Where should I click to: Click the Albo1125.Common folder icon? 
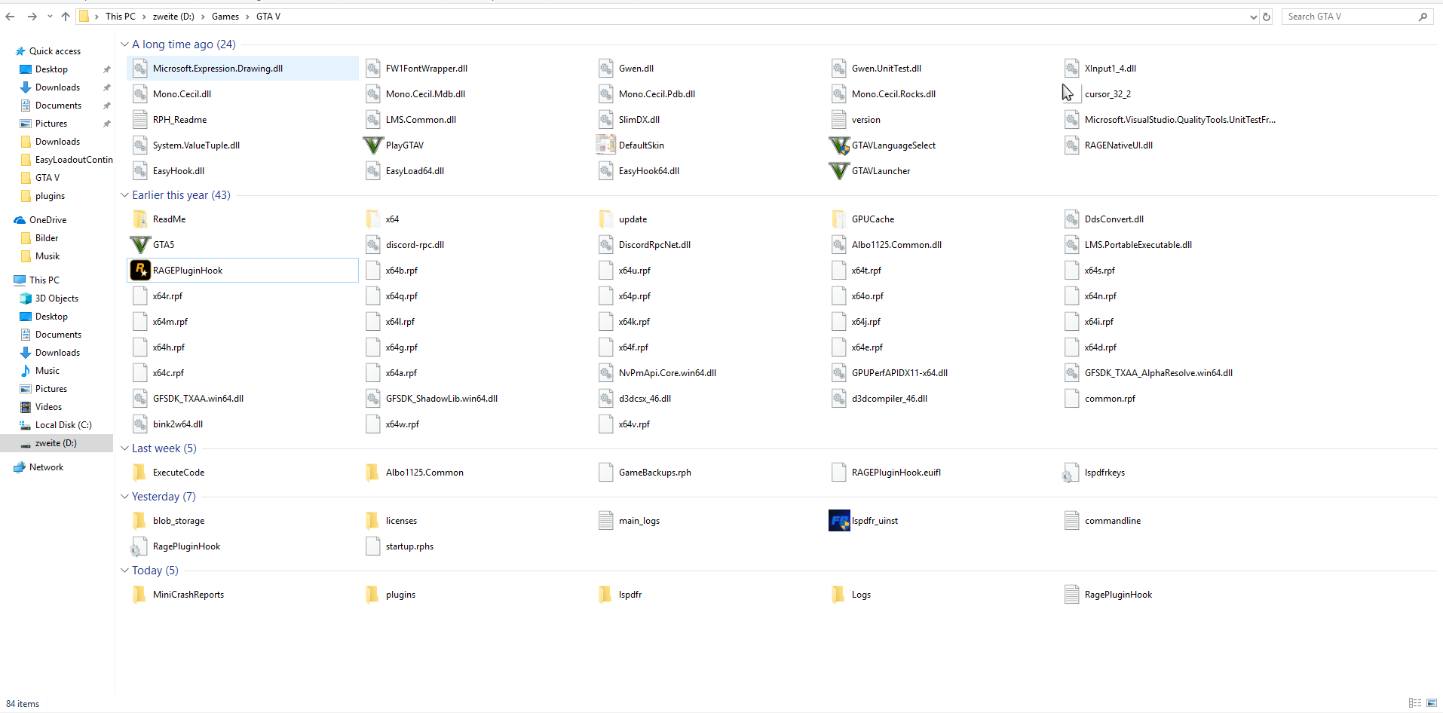point(373,473)
